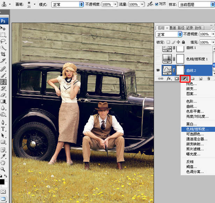Click the foreground color black swatch
Viewport: 215px width, 203px height.
[2, 182]
